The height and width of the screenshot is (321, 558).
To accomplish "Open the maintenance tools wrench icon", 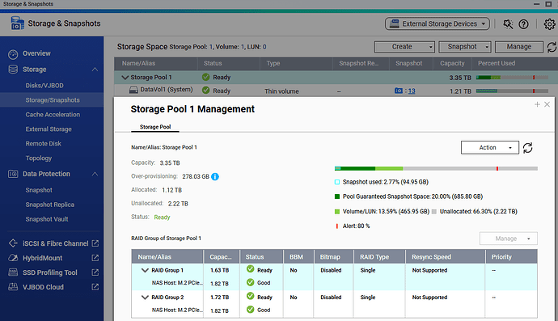I will click(508, 23).
